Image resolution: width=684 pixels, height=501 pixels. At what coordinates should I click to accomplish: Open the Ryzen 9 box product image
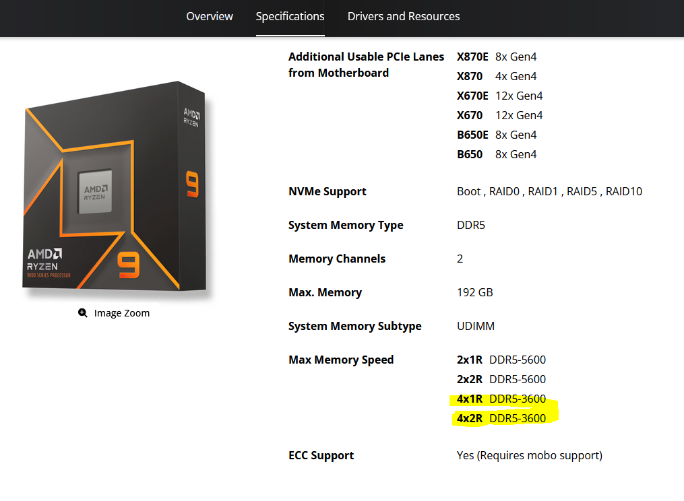[x=116, y=185]
